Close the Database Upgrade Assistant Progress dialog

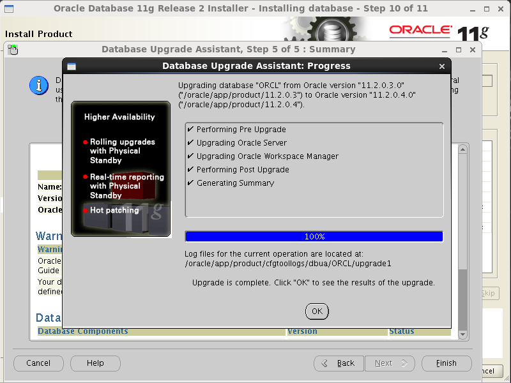pyautogui.click(x=442, y=66)
